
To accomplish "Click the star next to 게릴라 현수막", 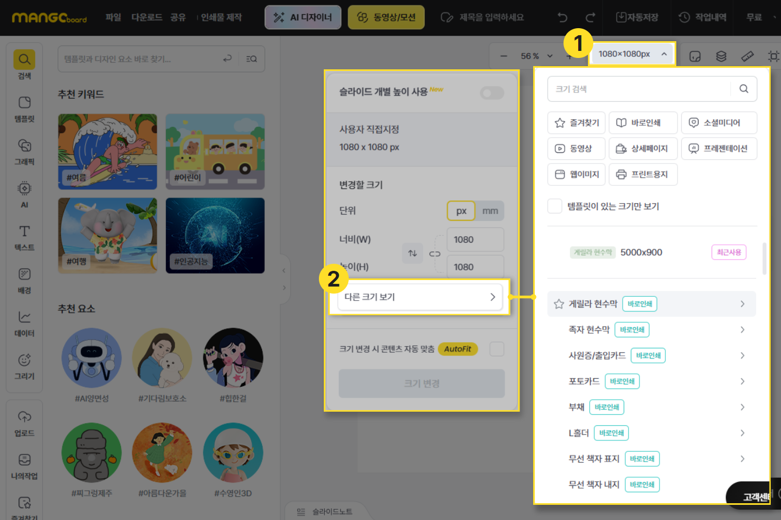I will [x=559, y=304].
